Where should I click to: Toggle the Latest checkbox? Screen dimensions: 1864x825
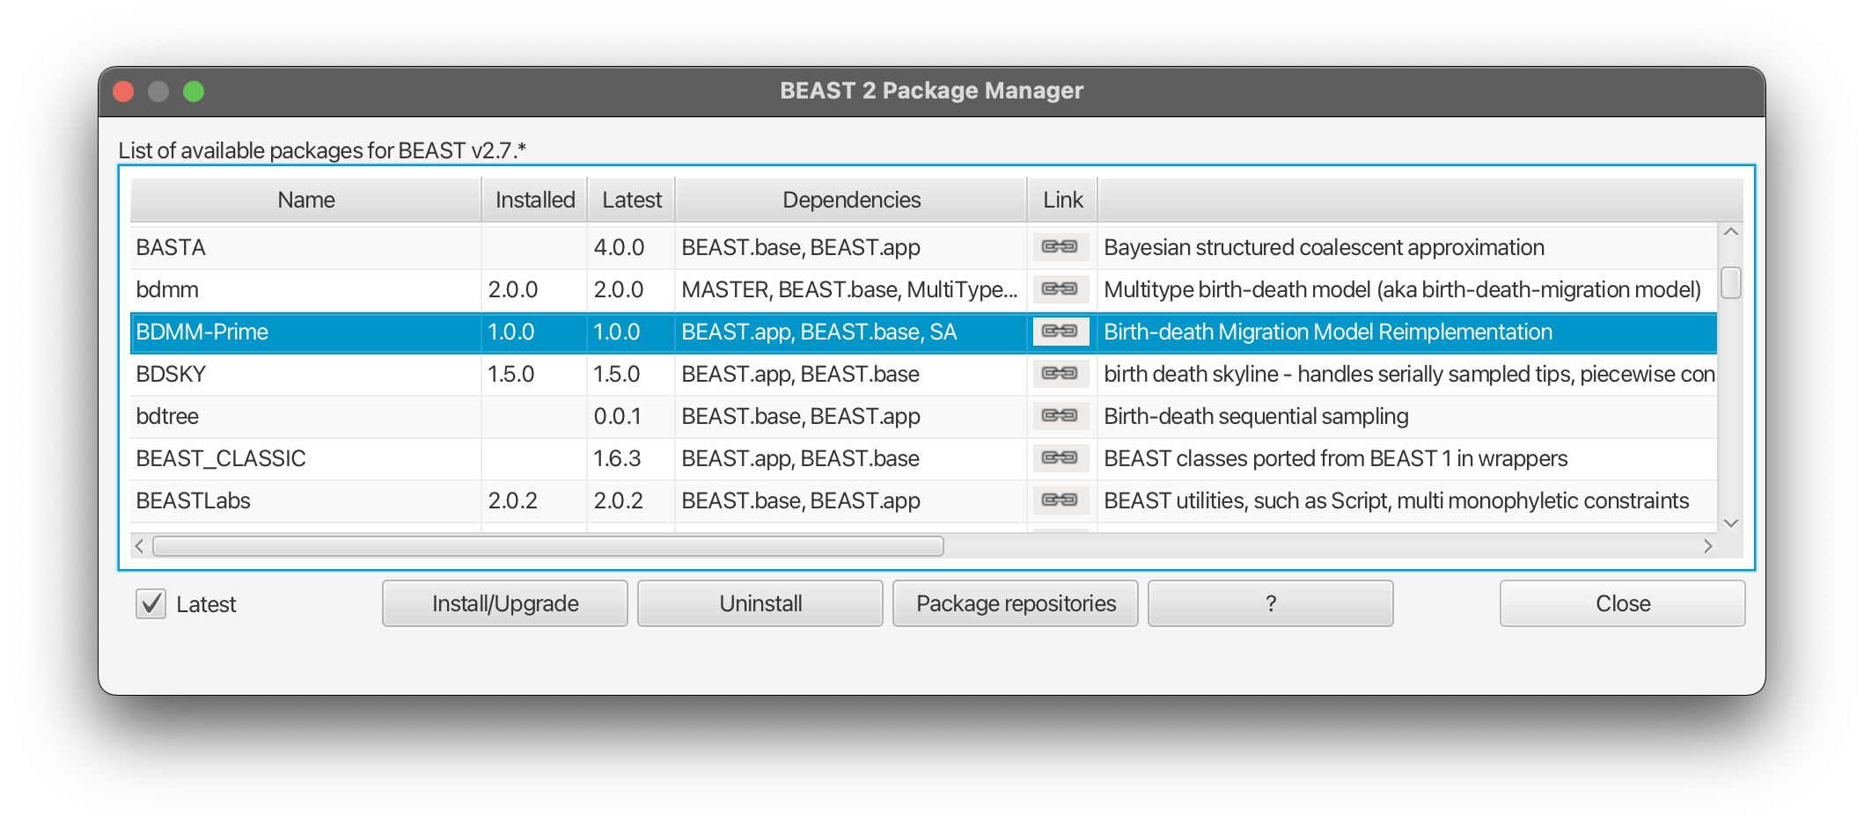click(x=151, y=604)
